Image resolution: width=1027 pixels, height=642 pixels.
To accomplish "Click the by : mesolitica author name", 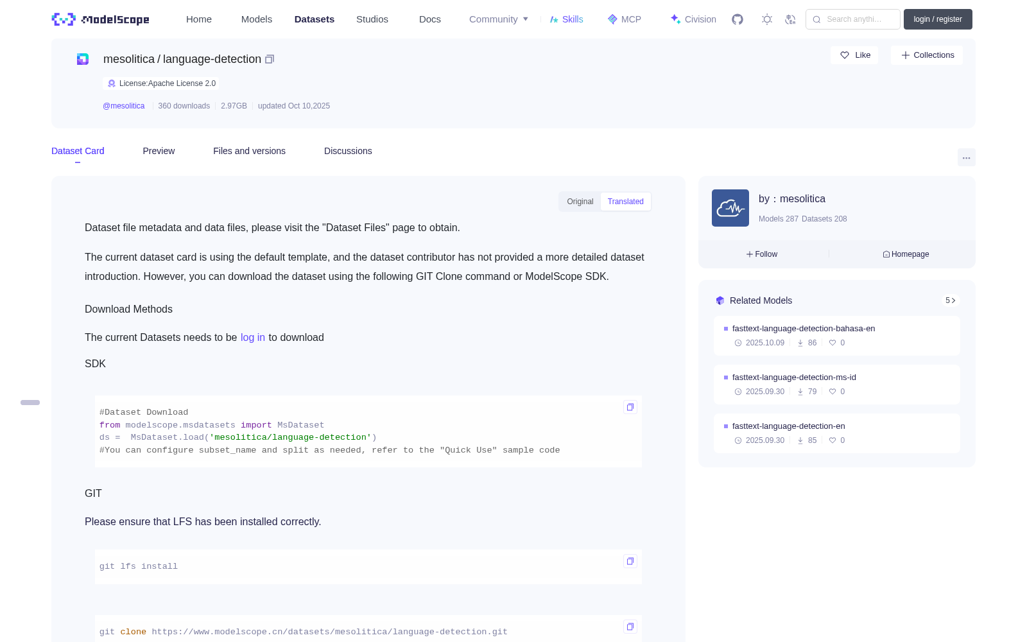I will tap(792, 199).
